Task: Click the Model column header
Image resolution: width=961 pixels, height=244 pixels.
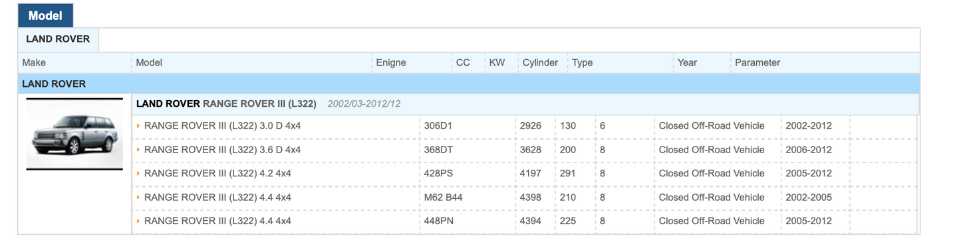Action: point(149,63)
